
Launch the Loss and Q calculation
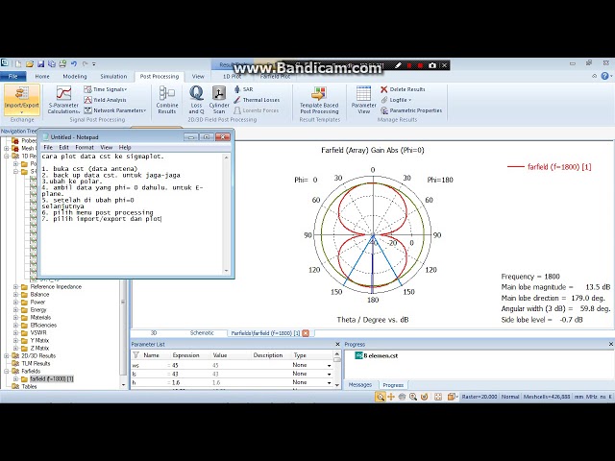tap(196, 100)
